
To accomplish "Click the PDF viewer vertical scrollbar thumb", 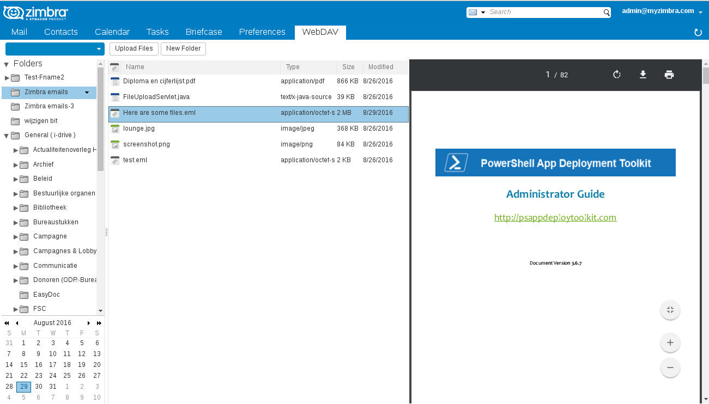I will tap(706, 75).
